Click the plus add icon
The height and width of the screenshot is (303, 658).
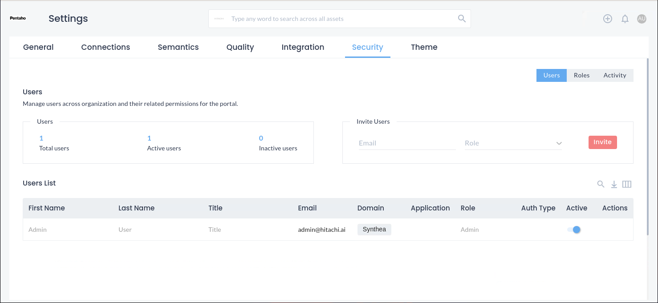click(x=607, y=19)
